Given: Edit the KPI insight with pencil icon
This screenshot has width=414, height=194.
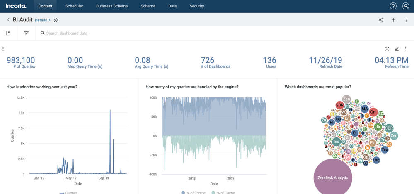Looking at the screenshot, I should pos(397,49).
